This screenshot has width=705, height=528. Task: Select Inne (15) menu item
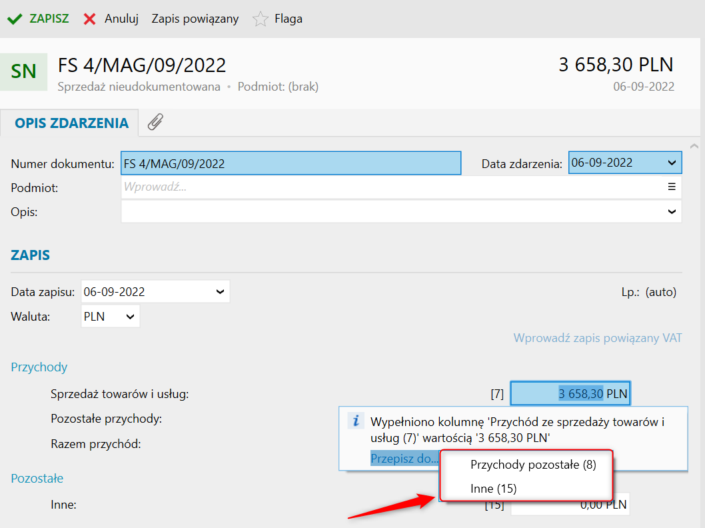click(x=493, y=489)
